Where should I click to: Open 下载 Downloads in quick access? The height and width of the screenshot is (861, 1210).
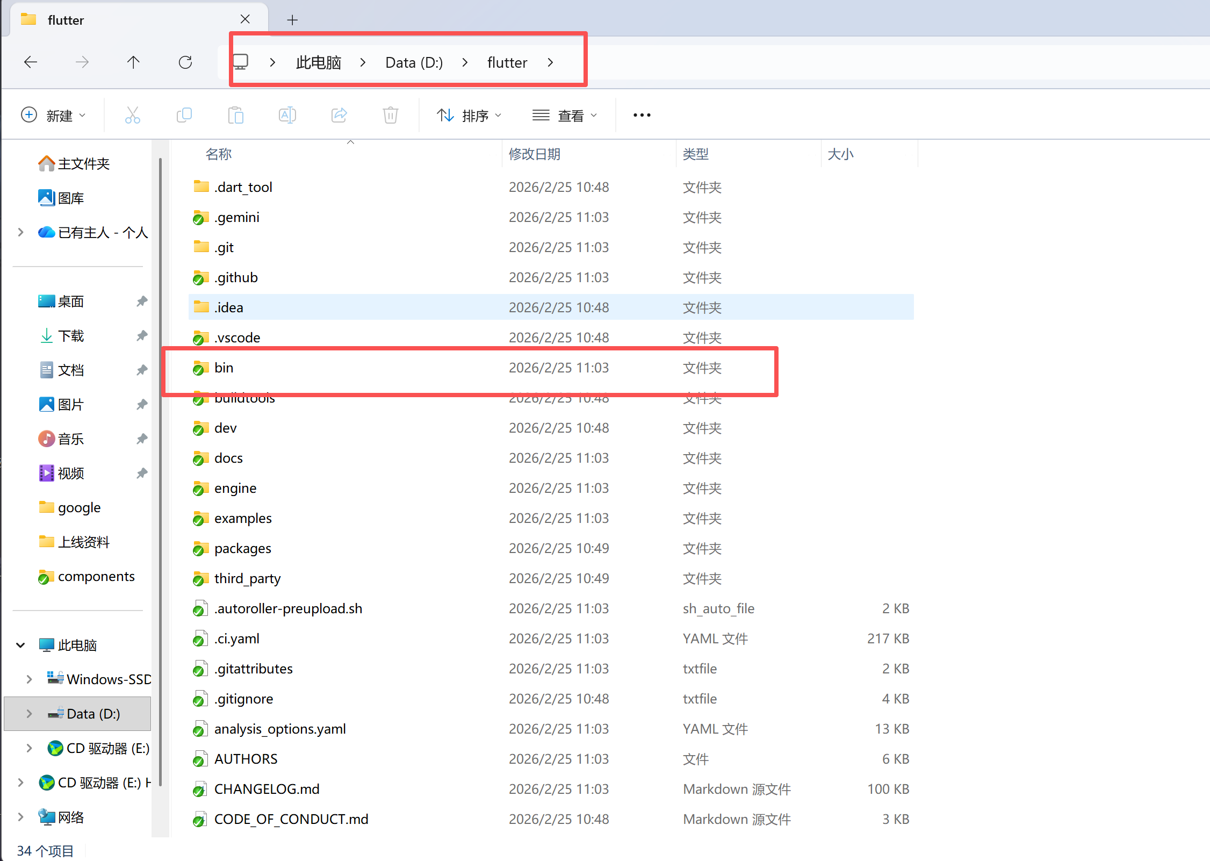70,336
